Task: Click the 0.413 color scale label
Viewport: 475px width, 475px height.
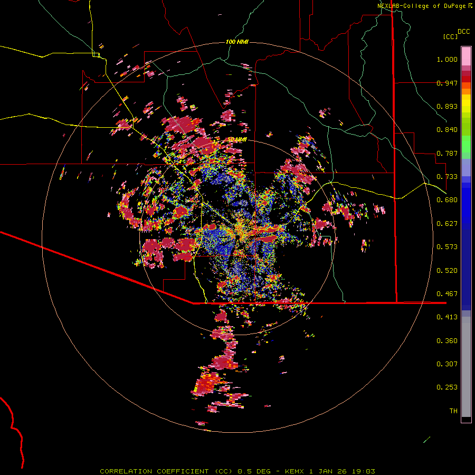Action: 447,317
